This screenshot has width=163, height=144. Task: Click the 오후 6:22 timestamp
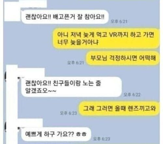pyautogui.click(x=132, y=95)
